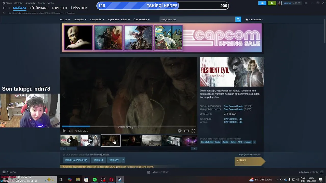Open the Arkadaşlar menu
Viewport: 326px width, 183px height.
coord(31,3)
